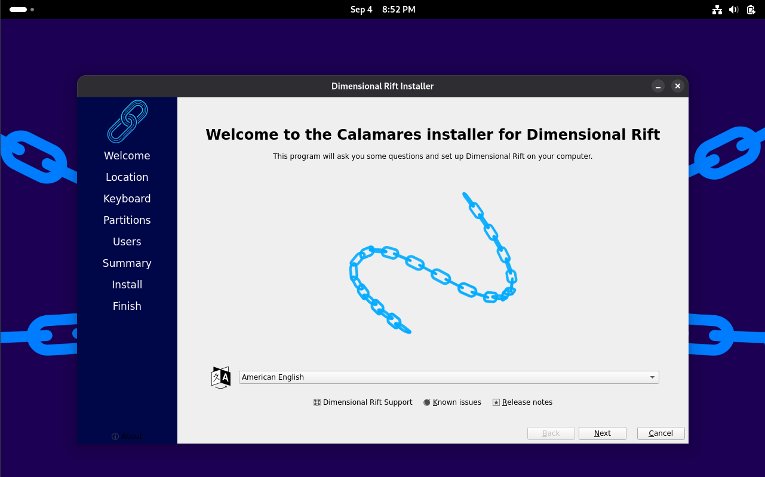Open the Release notes link
Image resolution: width=765 pixels, height=477 pixels.
point(527,402)
